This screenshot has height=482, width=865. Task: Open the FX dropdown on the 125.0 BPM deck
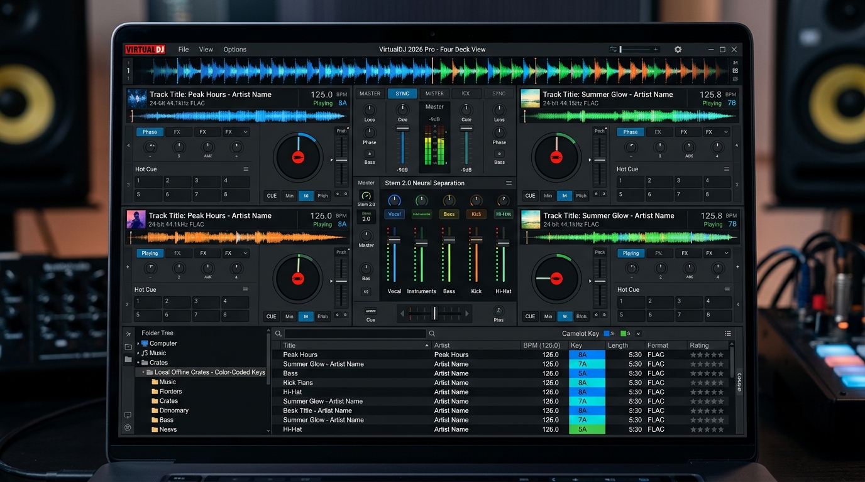(236, 132)
